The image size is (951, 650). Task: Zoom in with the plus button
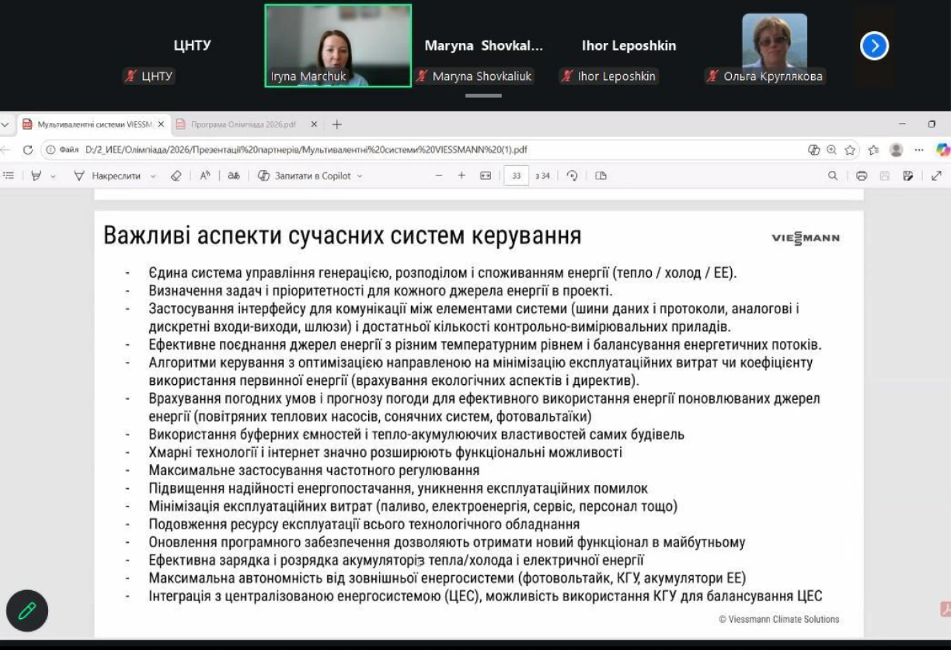(462, 175)
